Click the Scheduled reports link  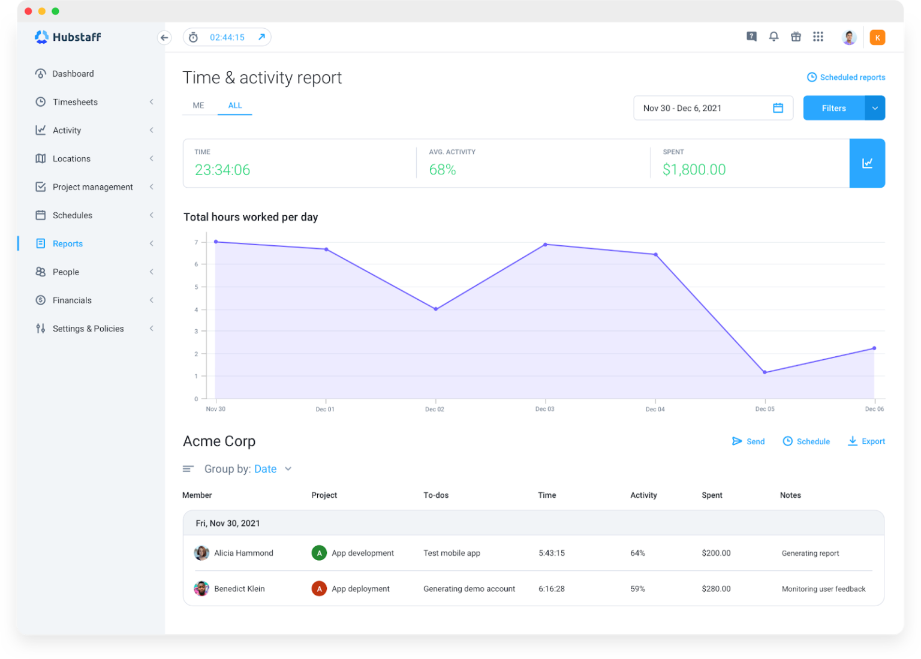click(846, 77)
